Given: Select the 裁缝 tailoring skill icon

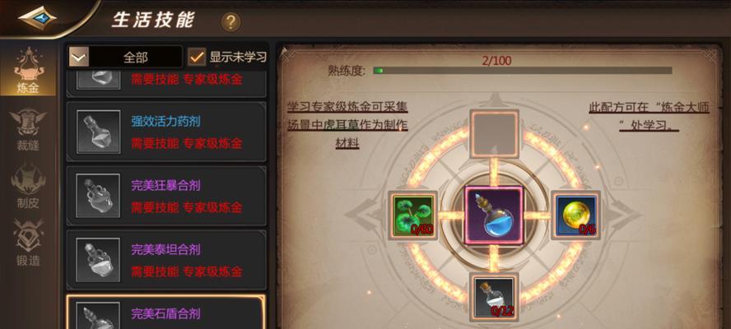Looking at the screenshot, I should 27,130.
